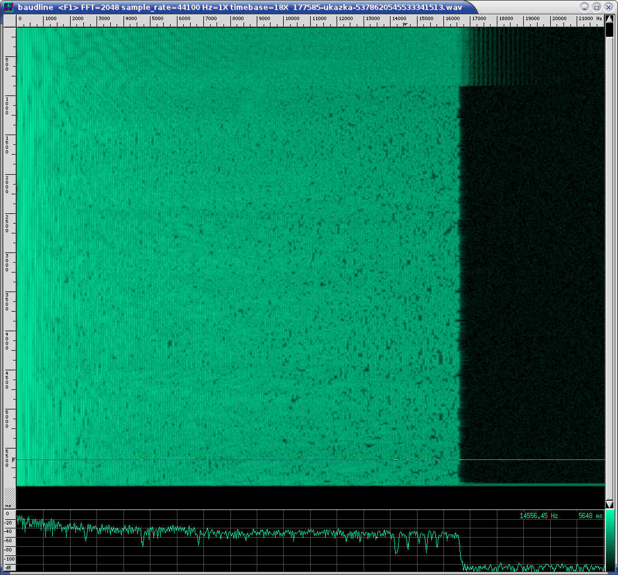Minimize the baudline window

pyautogui.click(x=585, y=7)
